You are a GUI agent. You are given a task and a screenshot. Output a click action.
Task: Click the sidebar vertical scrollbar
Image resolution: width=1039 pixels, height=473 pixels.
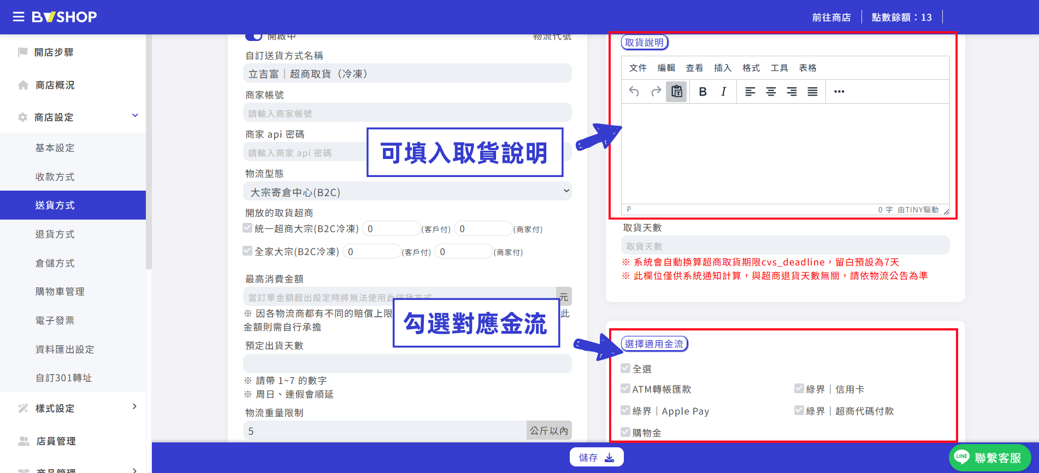[149, 153]
